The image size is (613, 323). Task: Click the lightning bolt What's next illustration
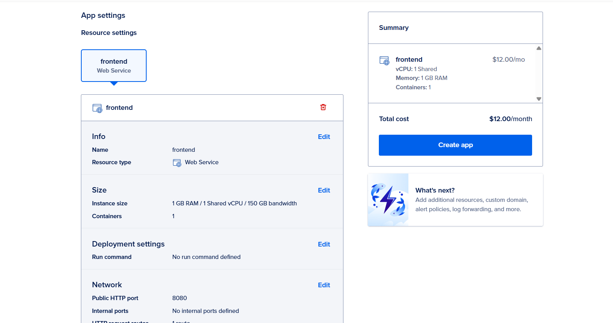388,200
